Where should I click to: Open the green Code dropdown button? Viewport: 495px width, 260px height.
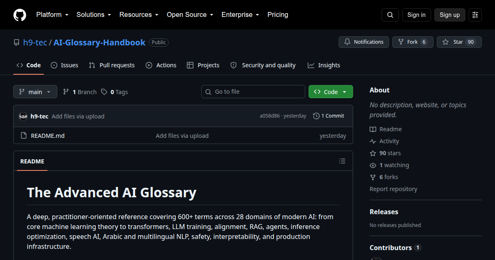click(331, 92)
